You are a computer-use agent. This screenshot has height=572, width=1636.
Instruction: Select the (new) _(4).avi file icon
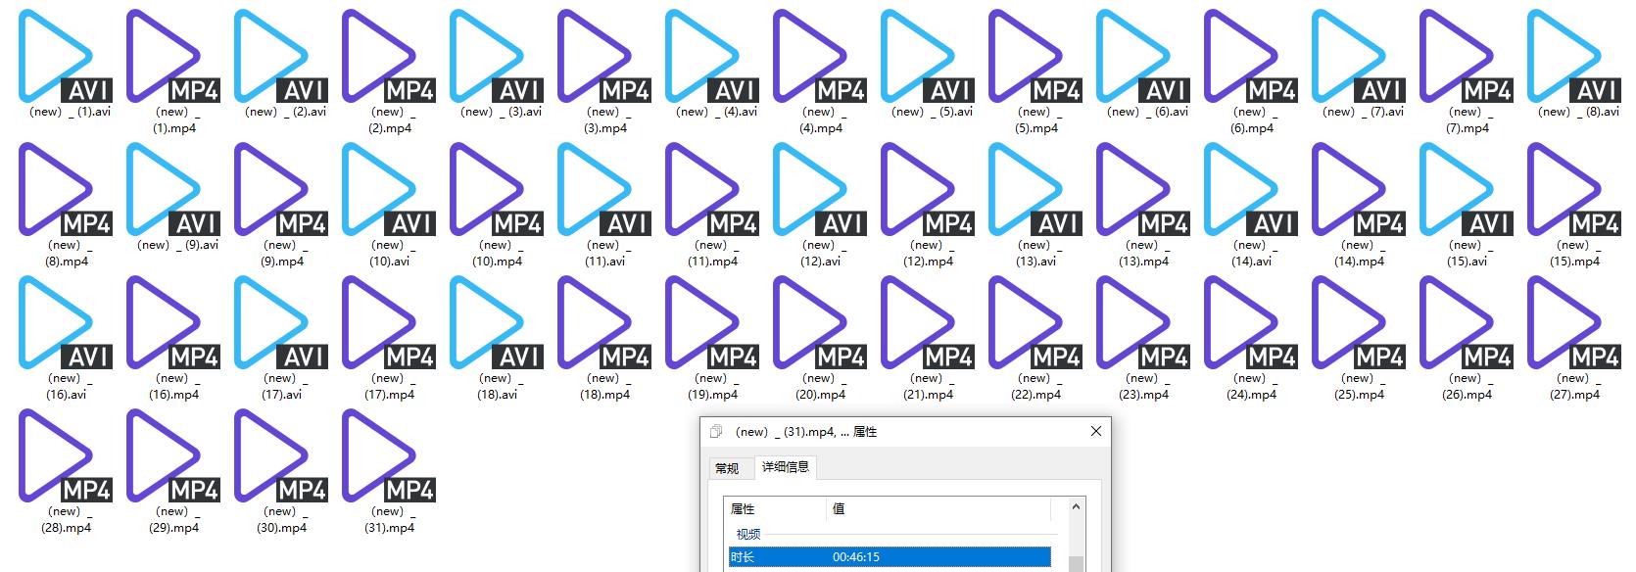[x=711, y=56]
